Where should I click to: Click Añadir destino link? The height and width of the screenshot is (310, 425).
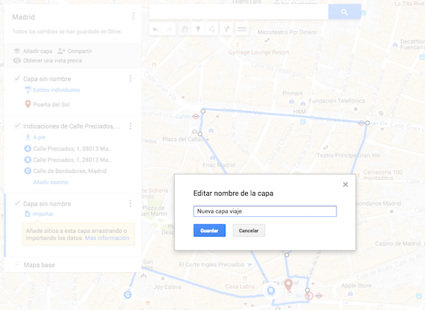(50, 182)
